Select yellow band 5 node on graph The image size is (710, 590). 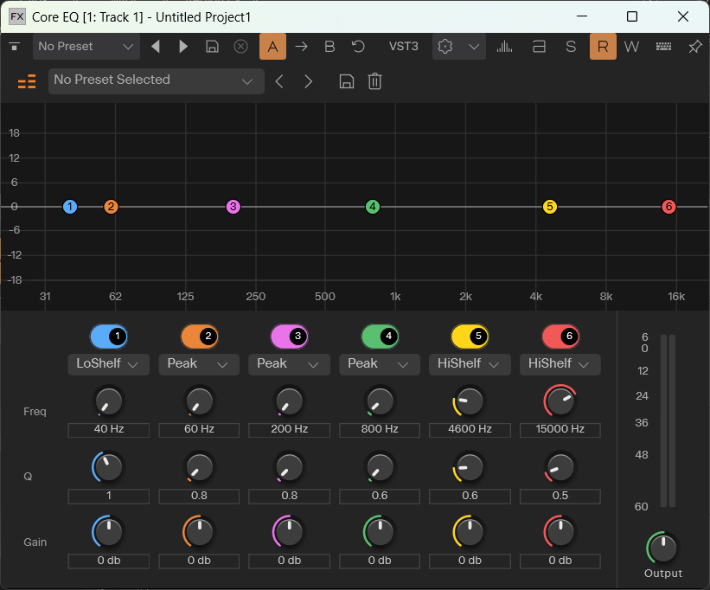click(x=550, y=207)
